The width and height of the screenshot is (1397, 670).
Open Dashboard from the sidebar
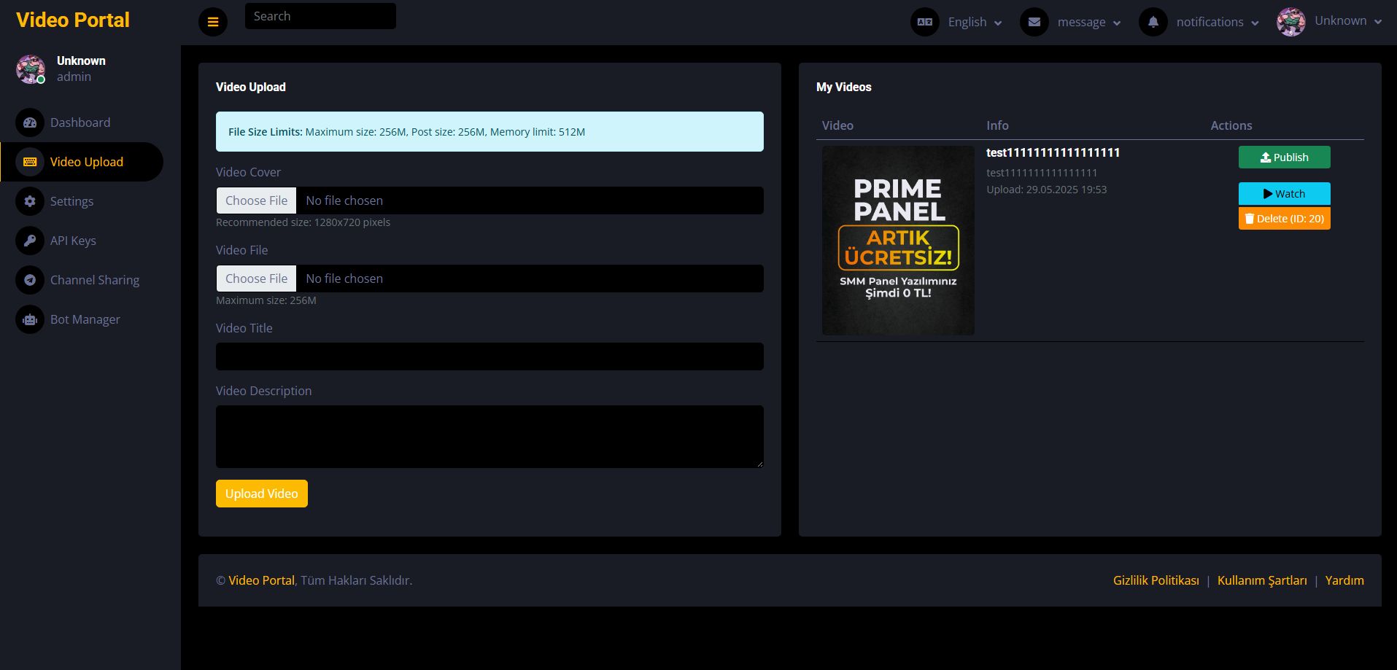coord(80,122)
